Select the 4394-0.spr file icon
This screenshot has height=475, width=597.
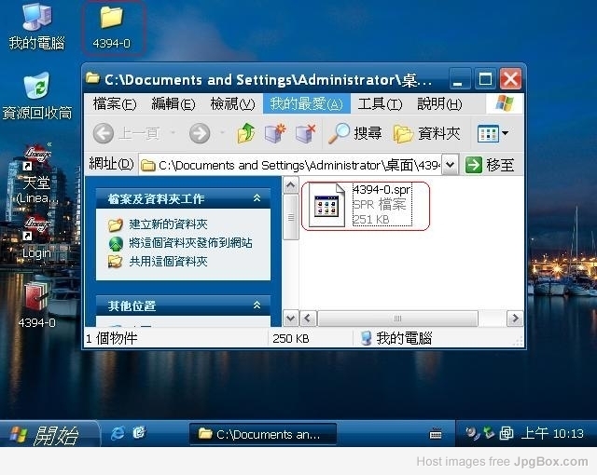point(326,206)
